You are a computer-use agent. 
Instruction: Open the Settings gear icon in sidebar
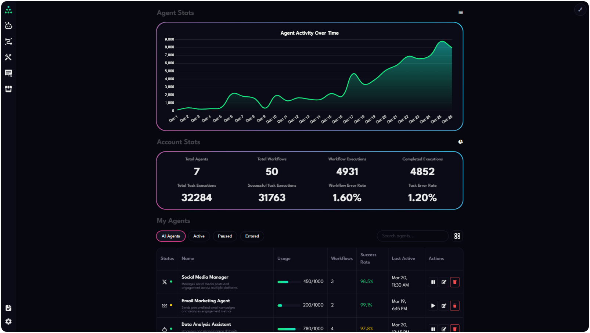click(x=8, y=322)
